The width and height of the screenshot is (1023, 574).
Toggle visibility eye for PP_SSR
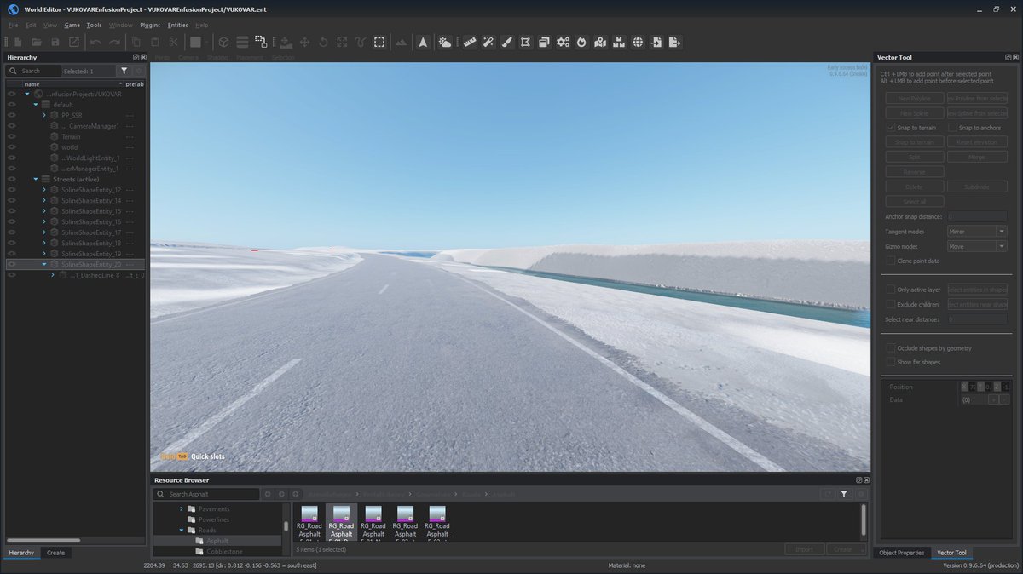(12, 115)
